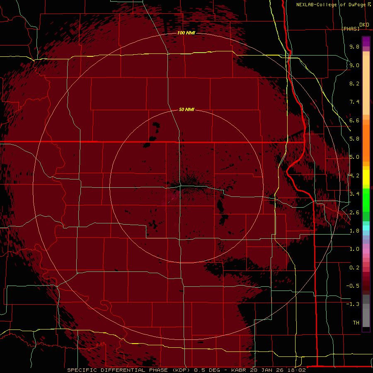Click the 5.0 legend value
This screenshot has height=373, width=373.
click(x=354, y=157)
